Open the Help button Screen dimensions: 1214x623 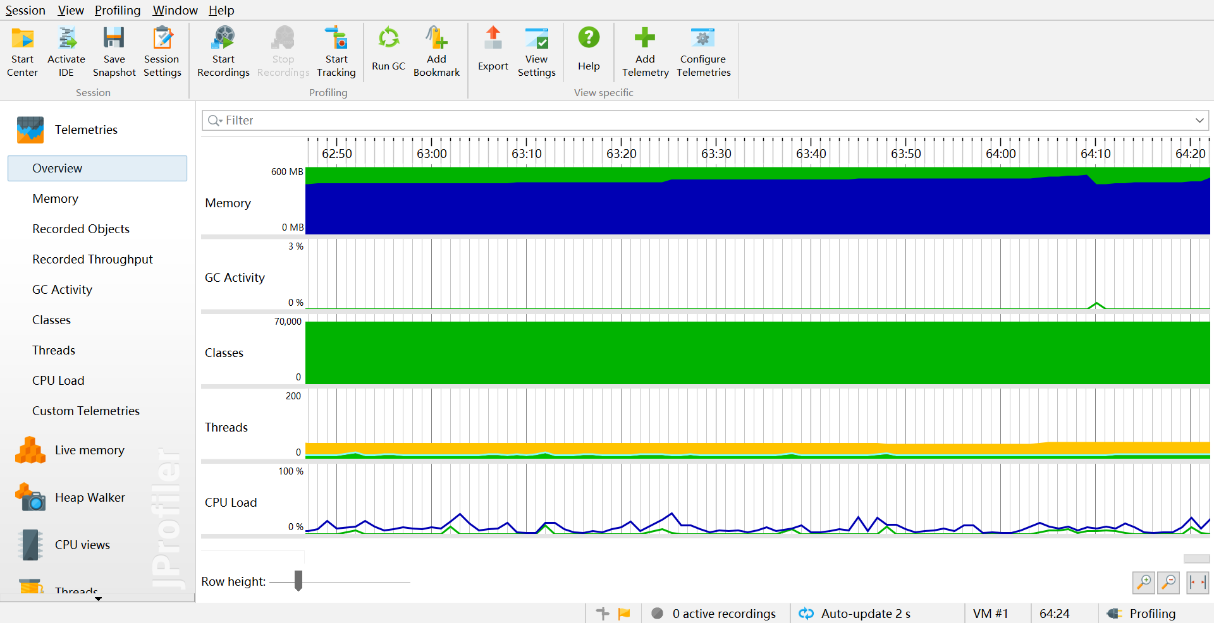coord(589,49)
